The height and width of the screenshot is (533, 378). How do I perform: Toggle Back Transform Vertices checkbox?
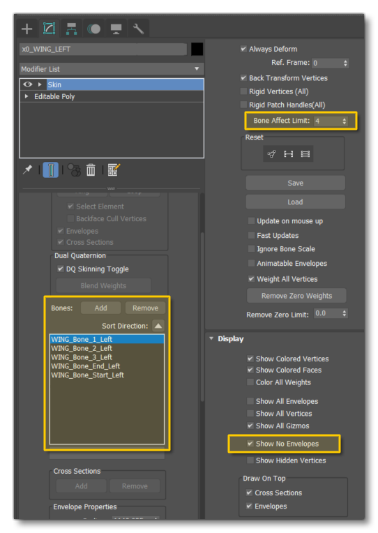(x=243, y=78)
